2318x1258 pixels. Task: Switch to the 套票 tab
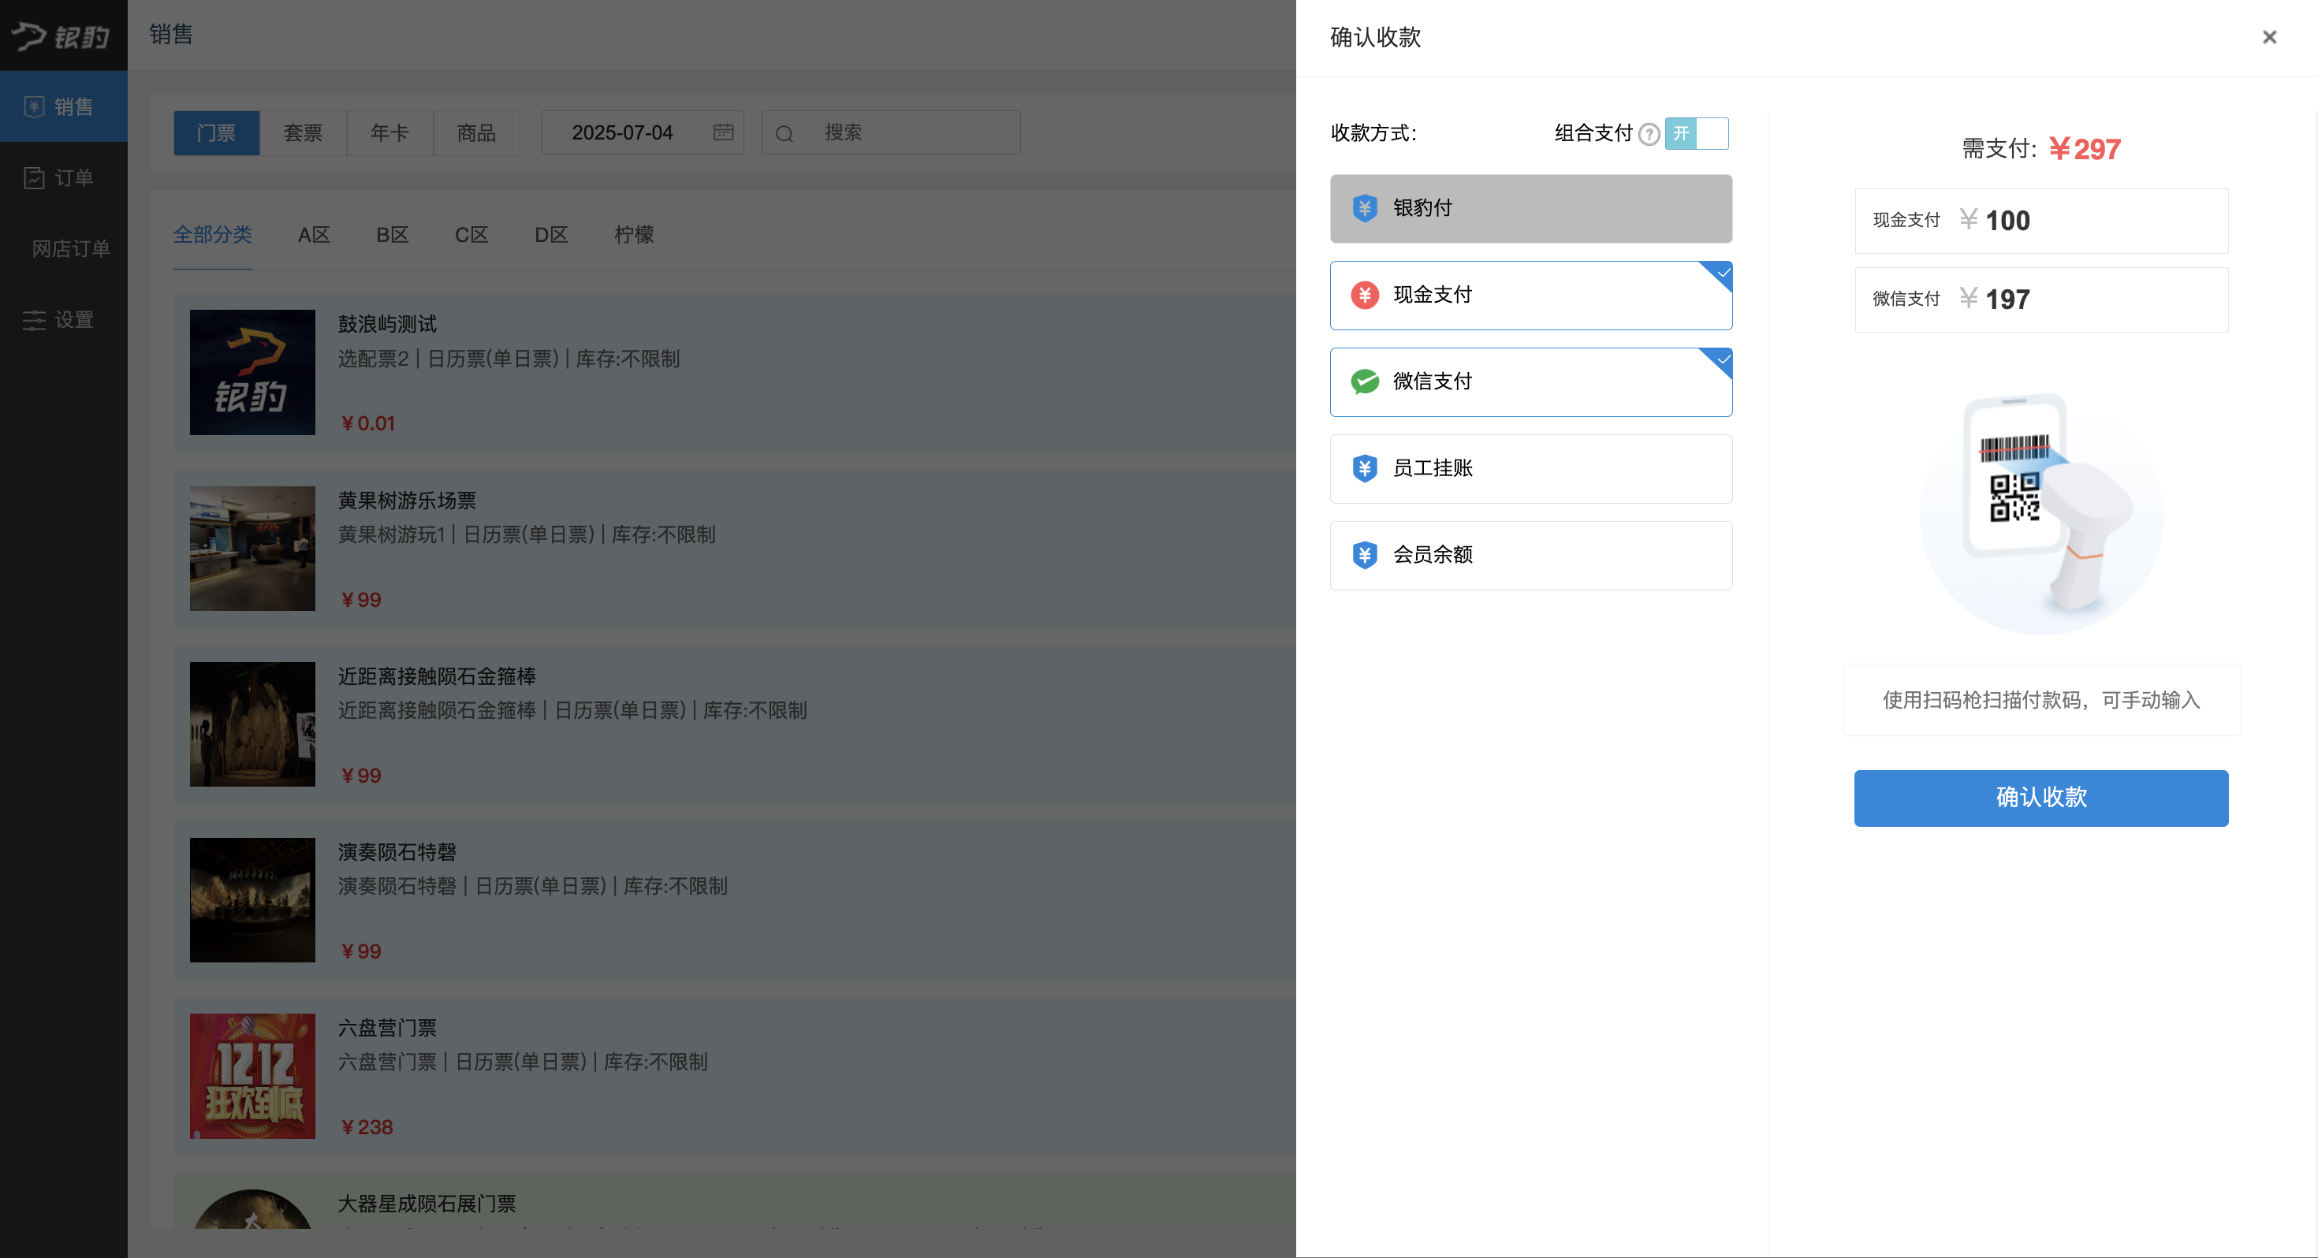[x=304, y=133]
